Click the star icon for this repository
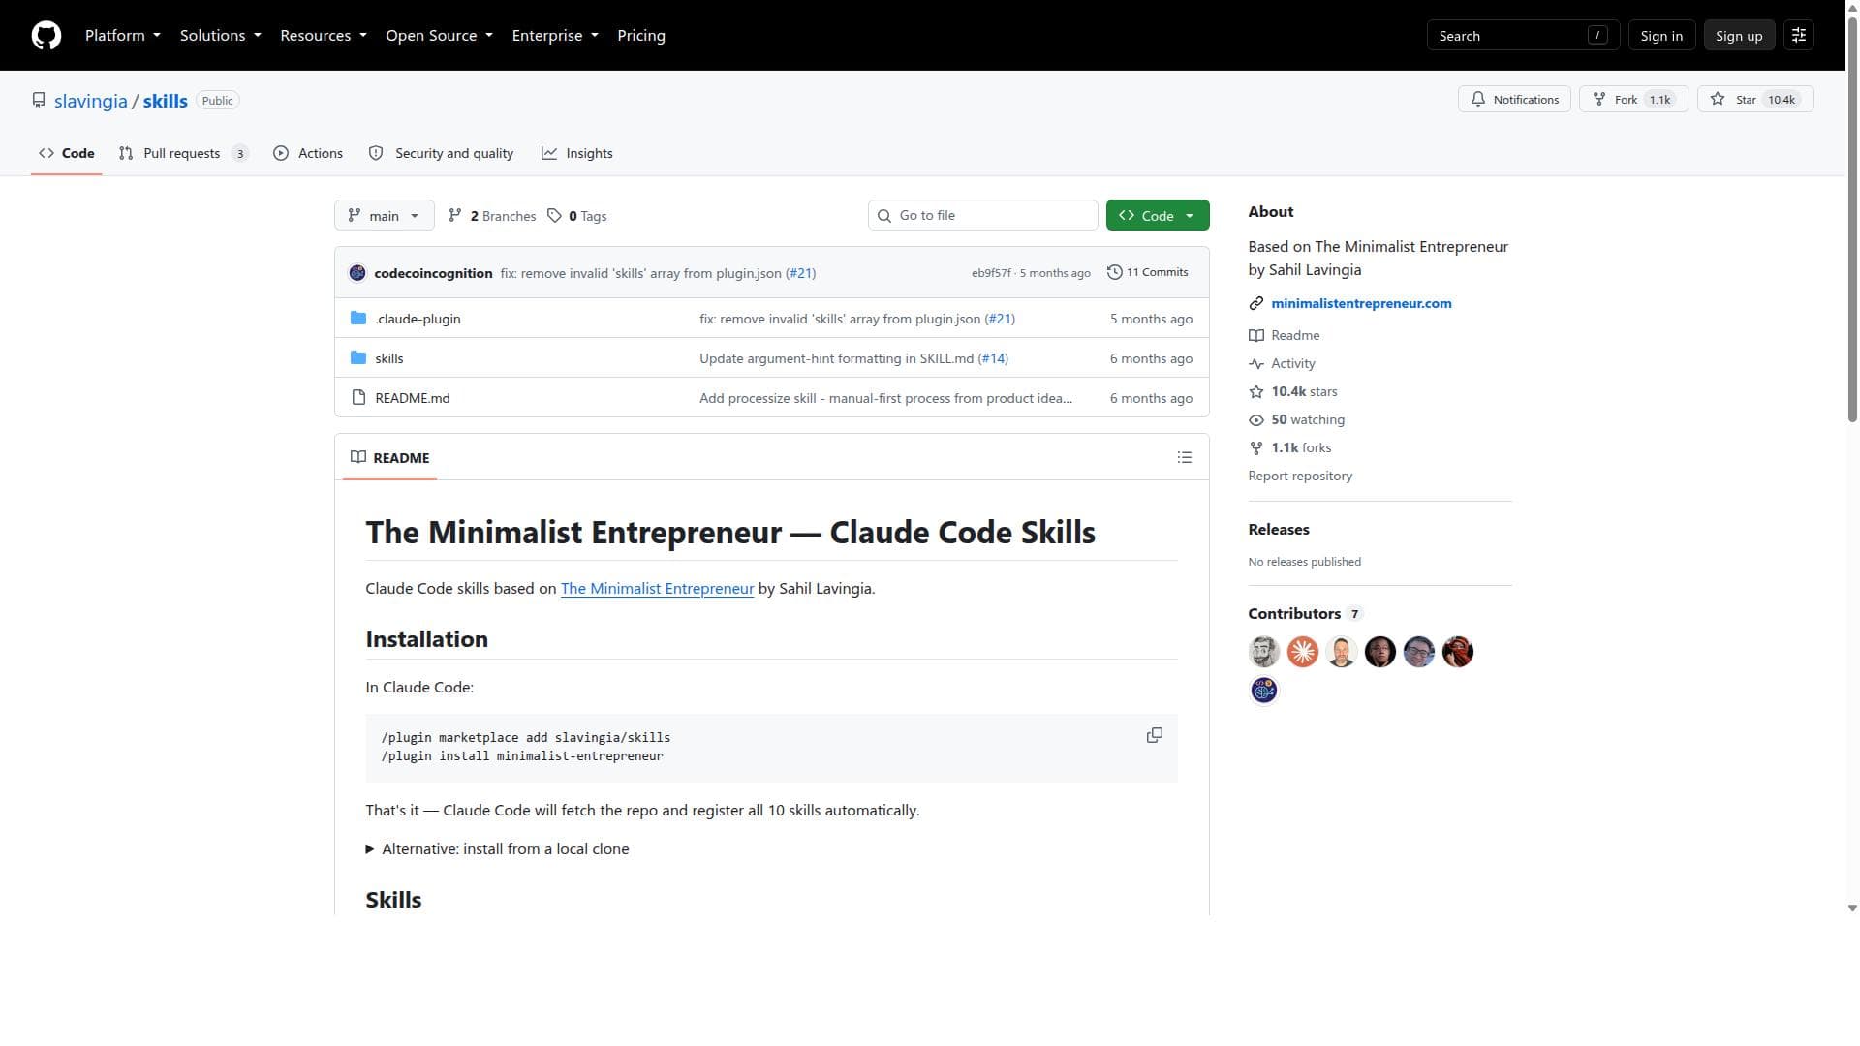Viewport: 1860px width, 1046px height. tap(1718, 100)
